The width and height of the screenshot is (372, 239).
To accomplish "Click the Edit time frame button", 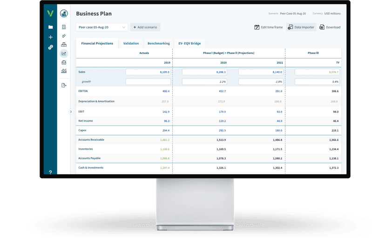I will [269, 27].
